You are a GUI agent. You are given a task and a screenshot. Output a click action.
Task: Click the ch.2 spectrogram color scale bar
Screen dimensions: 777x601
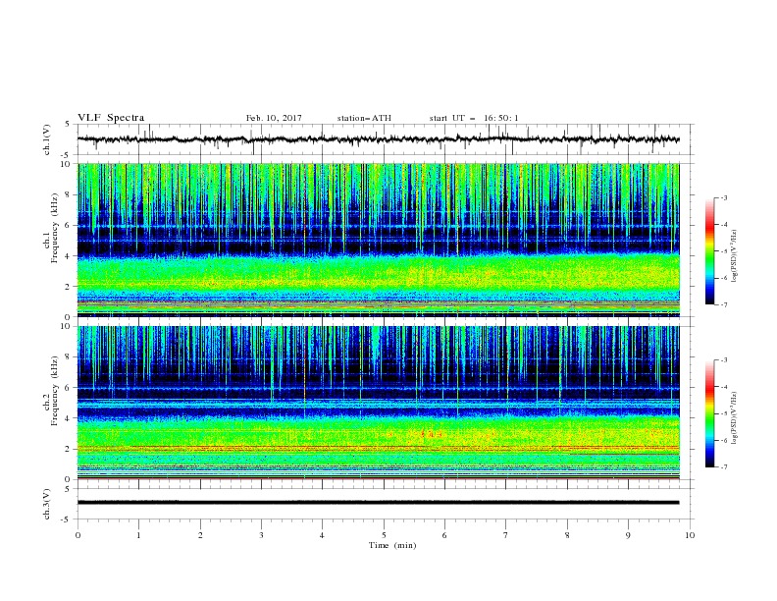(709, 413)
